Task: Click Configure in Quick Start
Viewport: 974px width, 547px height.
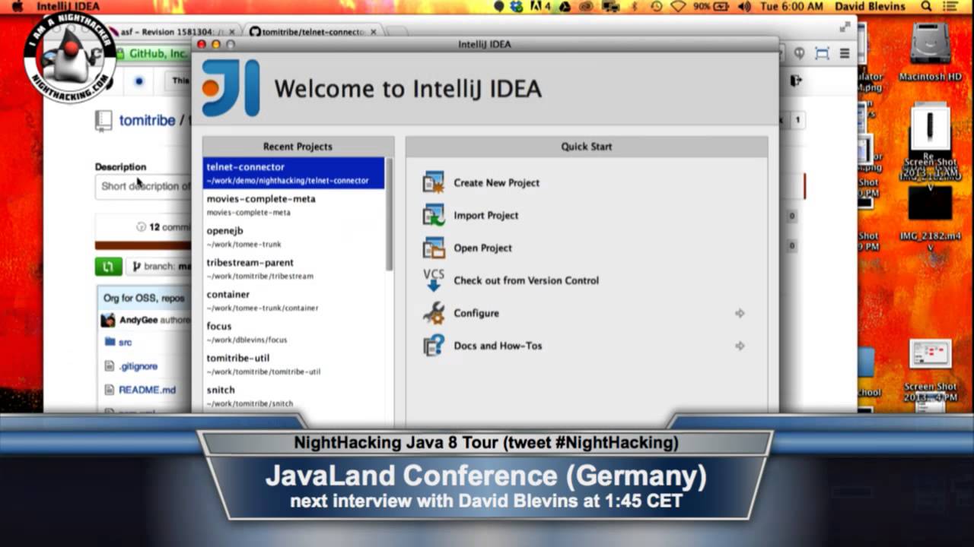Action: tap(476, 313)
